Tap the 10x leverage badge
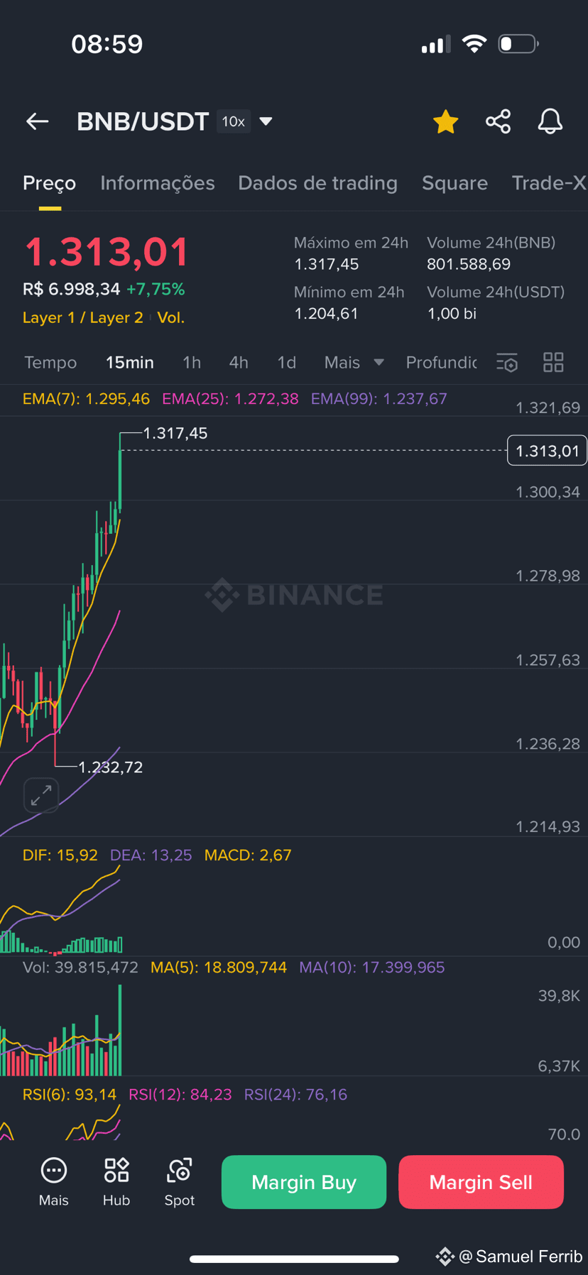This screenshot has width=588, height=1275. click(234, 121)
